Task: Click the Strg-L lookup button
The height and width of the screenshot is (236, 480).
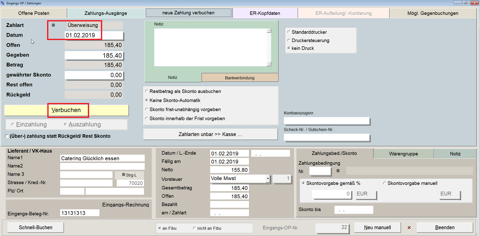Action: (129, 175)
